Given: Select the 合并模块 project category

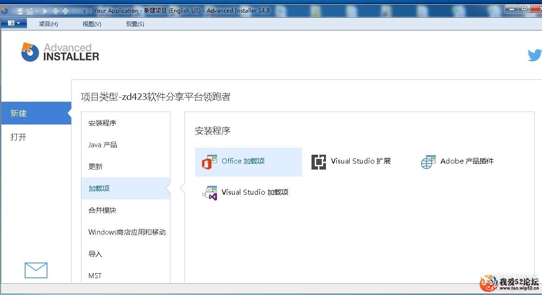Looking at the screenshot, I should click(x=126, y=210).
